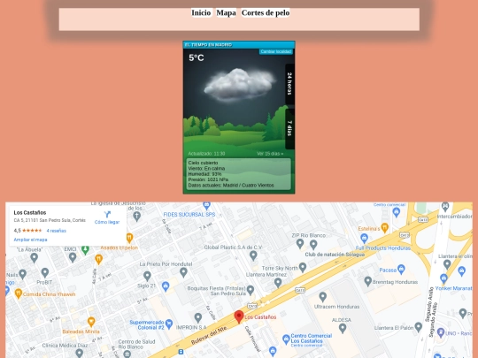Select the FIDES SUCURSAL SPS shop marker

pyautogui.click(x=206, y=205)
